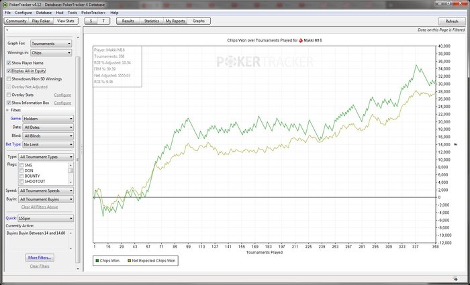
Task: Click Configure link beside Overlay Stats
Action: 62,95
